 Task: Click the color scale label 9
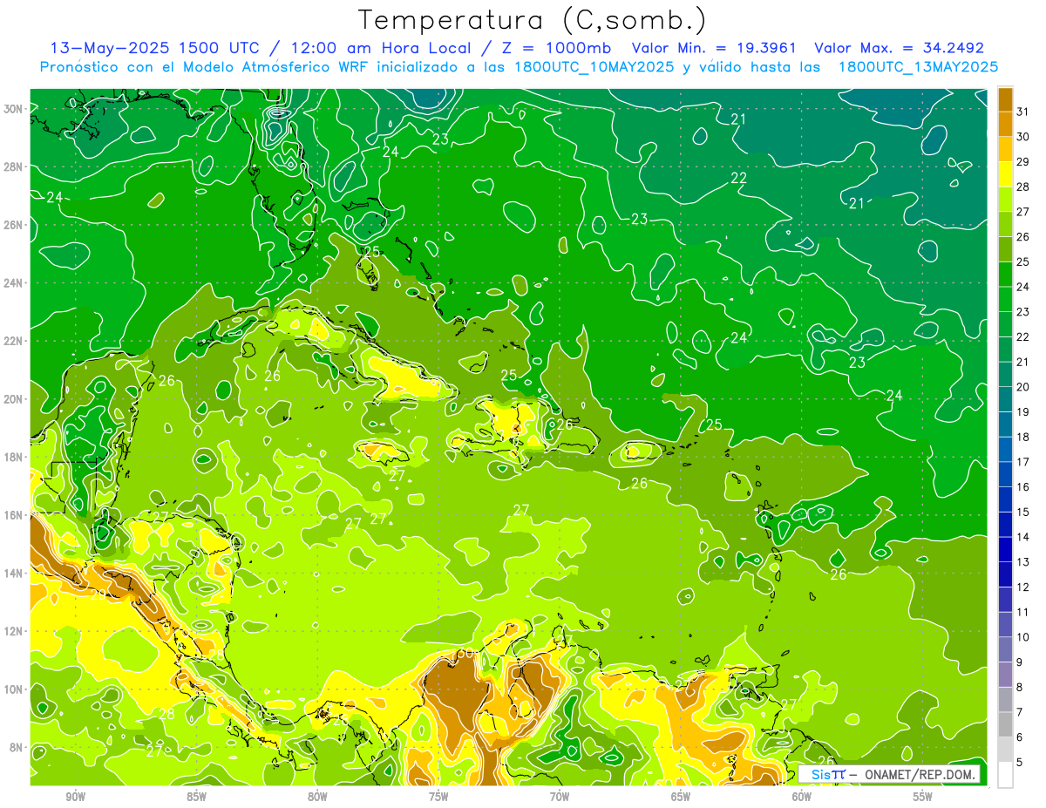[x=1020, y=662]
